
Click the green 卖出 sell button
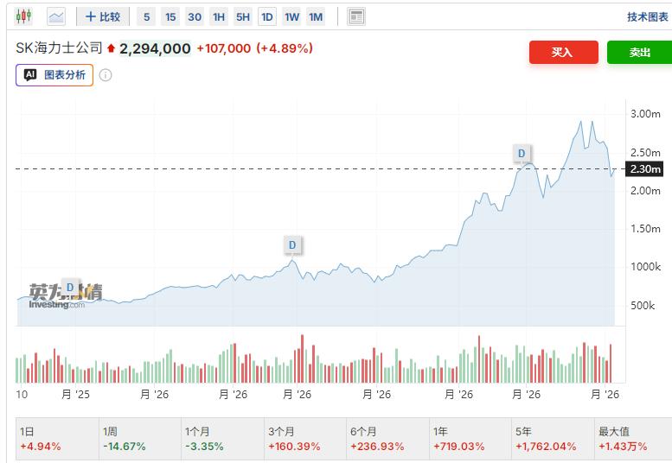[639, 52]
